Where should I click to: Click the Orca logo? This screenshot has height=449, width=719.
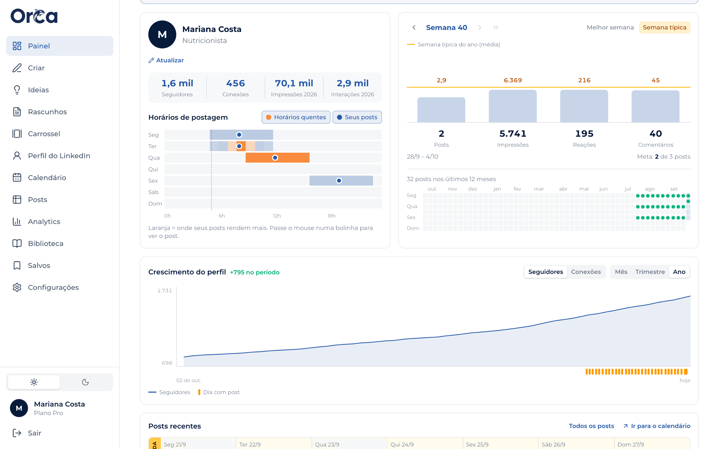pos(34,16)
